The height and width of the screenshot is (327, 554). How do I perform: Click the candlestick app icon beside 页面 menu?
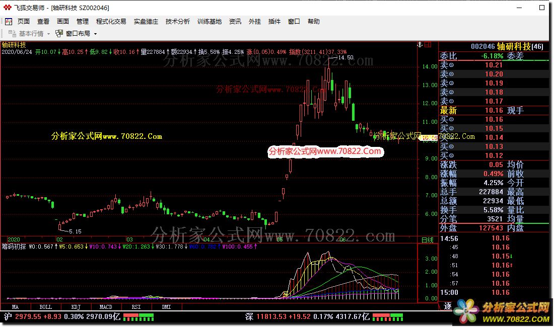click(x=9, y=22)
